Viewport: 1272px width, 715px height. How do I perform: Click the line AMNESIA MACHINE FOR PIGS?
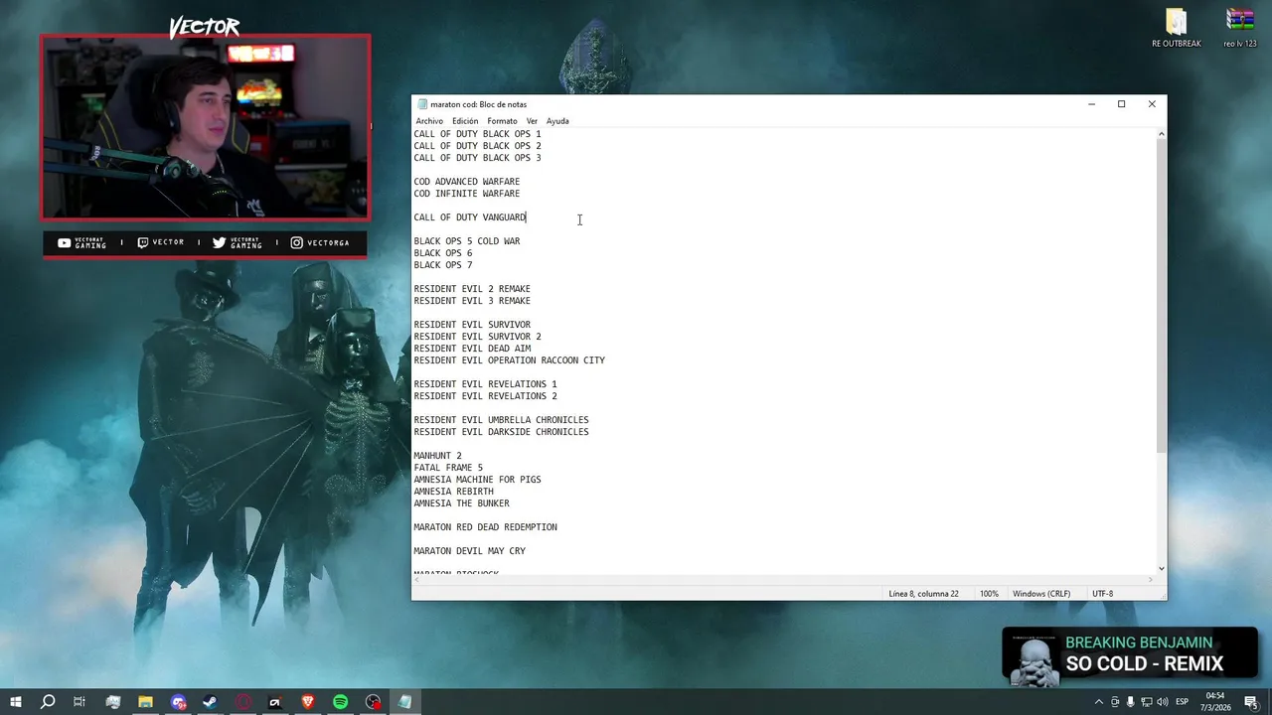pyautogui.click(x=477, y=480)
